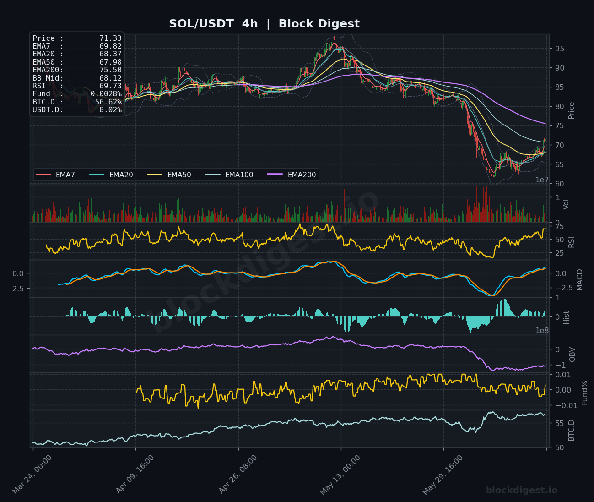Click the red EMA7 legend color line
This screenshot has width=594, height=502.
click(x=43, y=175)
